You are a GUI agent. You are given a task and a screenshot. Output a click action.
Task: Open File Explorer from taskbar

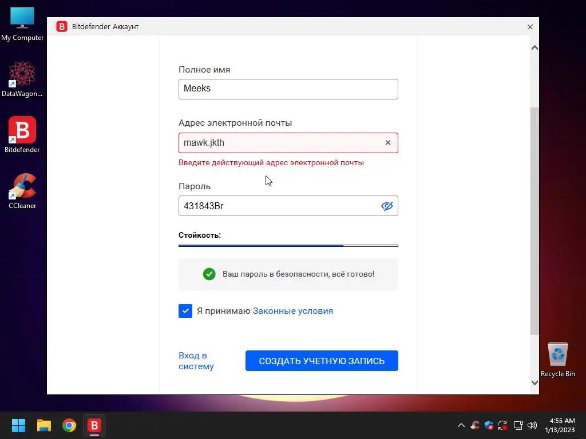pos(43,425)
